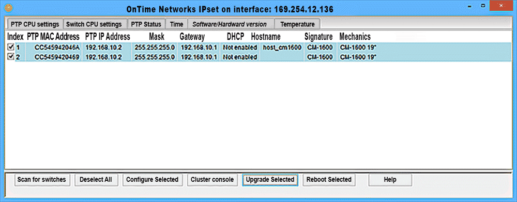The image size is (517, 202).
Task: Open the Software/Hardward version tab
Action: 230,24
